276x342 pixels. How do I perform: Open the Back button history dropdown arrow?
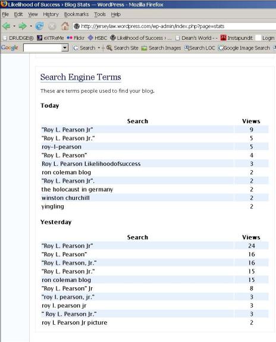[x=14, y=26]
